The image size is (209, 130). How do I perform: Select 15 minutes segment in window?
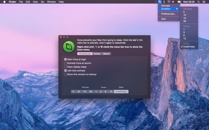point(85,91)
